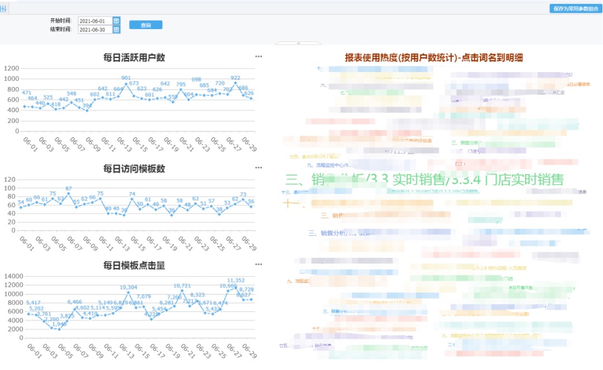The height and width of the screenshot is (370, 603).
Task: Open the options menu of the 每日活跃用户数 chart
Action: point(259,56)
